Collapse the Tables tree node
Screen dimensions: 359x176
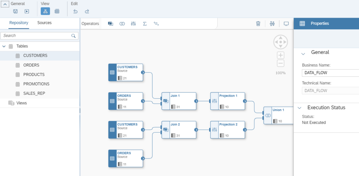(4, 46)
